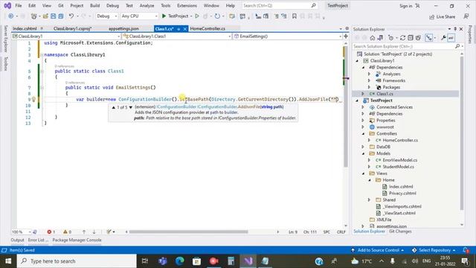The width and height of the screenshot is (476, 268).
Task: Click the Sign in link
Action: (406, 6)
